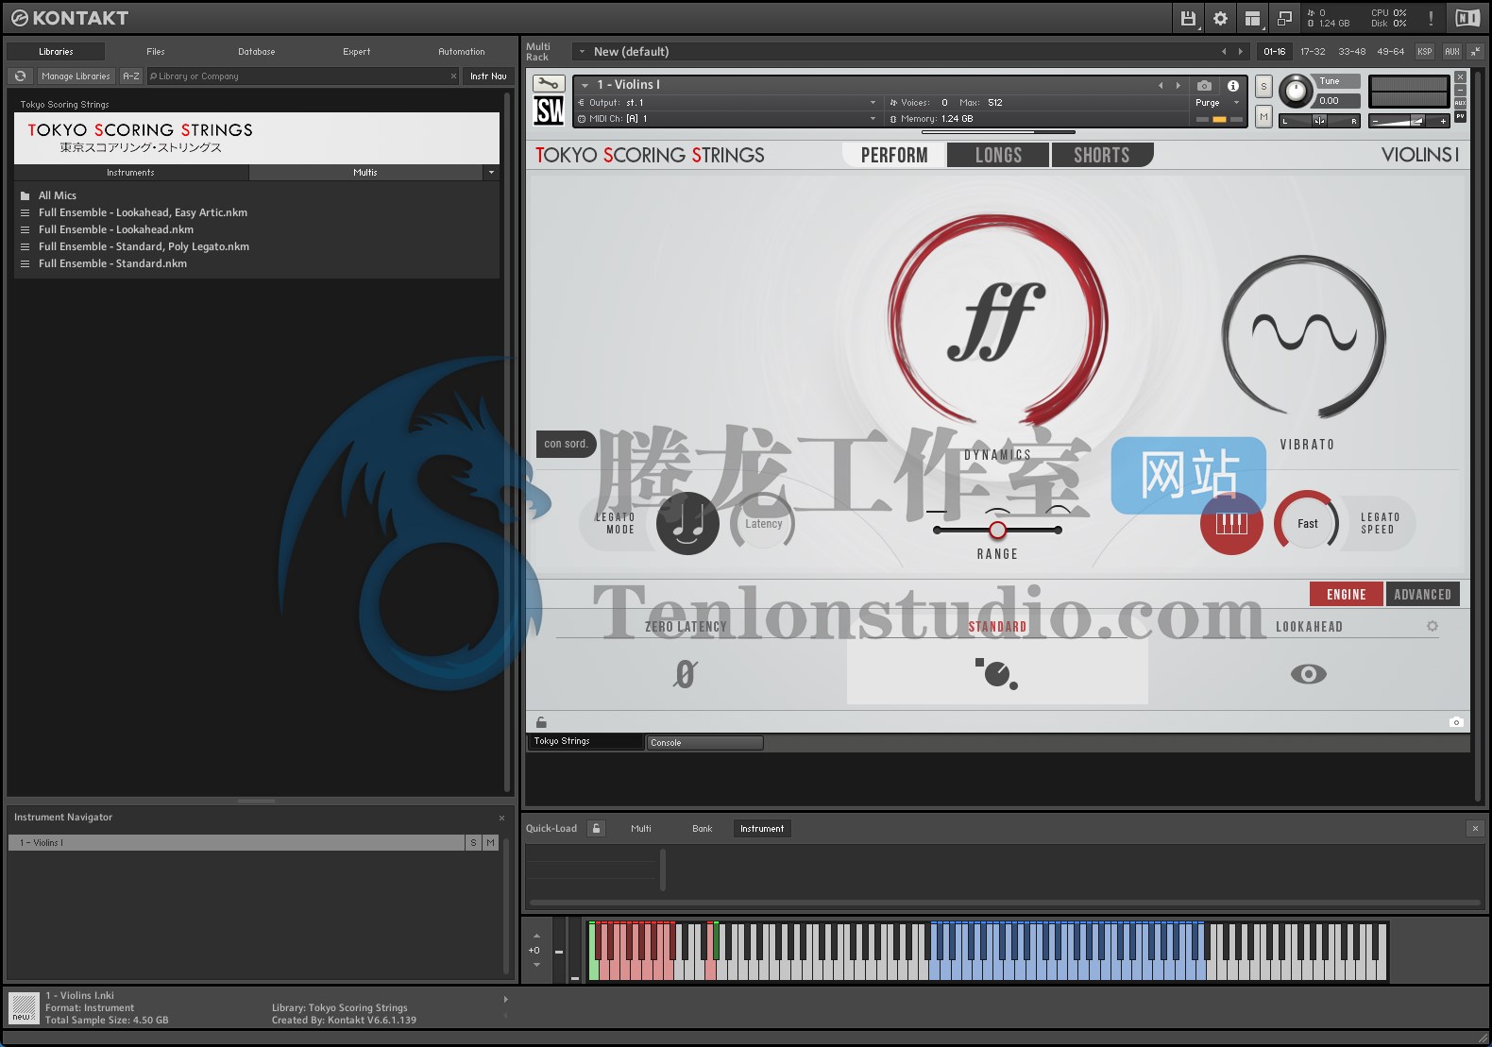Select the next instrument preset arrow

pyautogui.click(x=1178, y=85)
